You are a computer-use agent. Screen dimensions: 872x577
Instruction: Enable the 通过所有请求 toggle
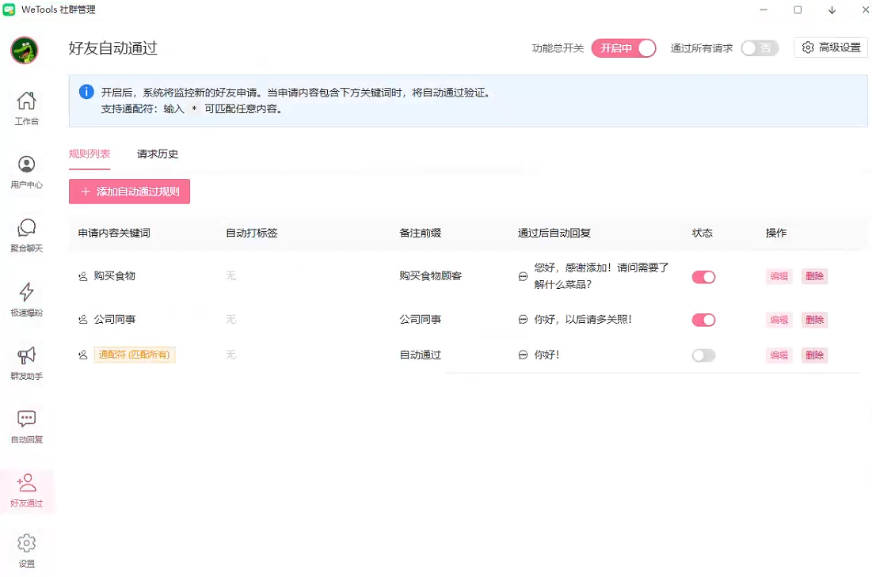coord(760,48)
